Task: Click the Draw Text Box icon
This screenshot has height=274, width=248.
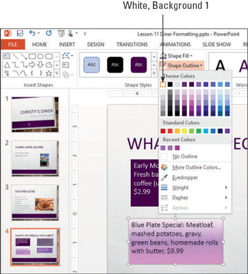Action: pos(66,65)
